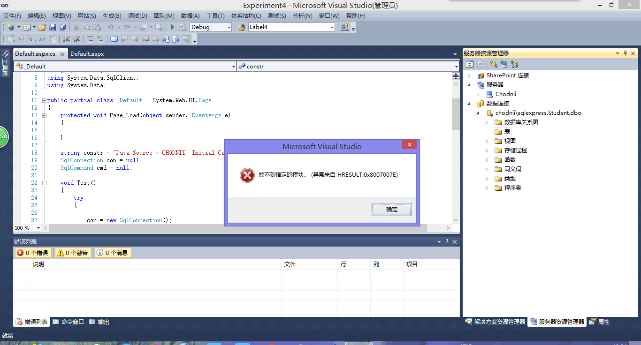Expand the 存储过程 folder
This screenshot has height=345, width=641.
tap(487, 150)
